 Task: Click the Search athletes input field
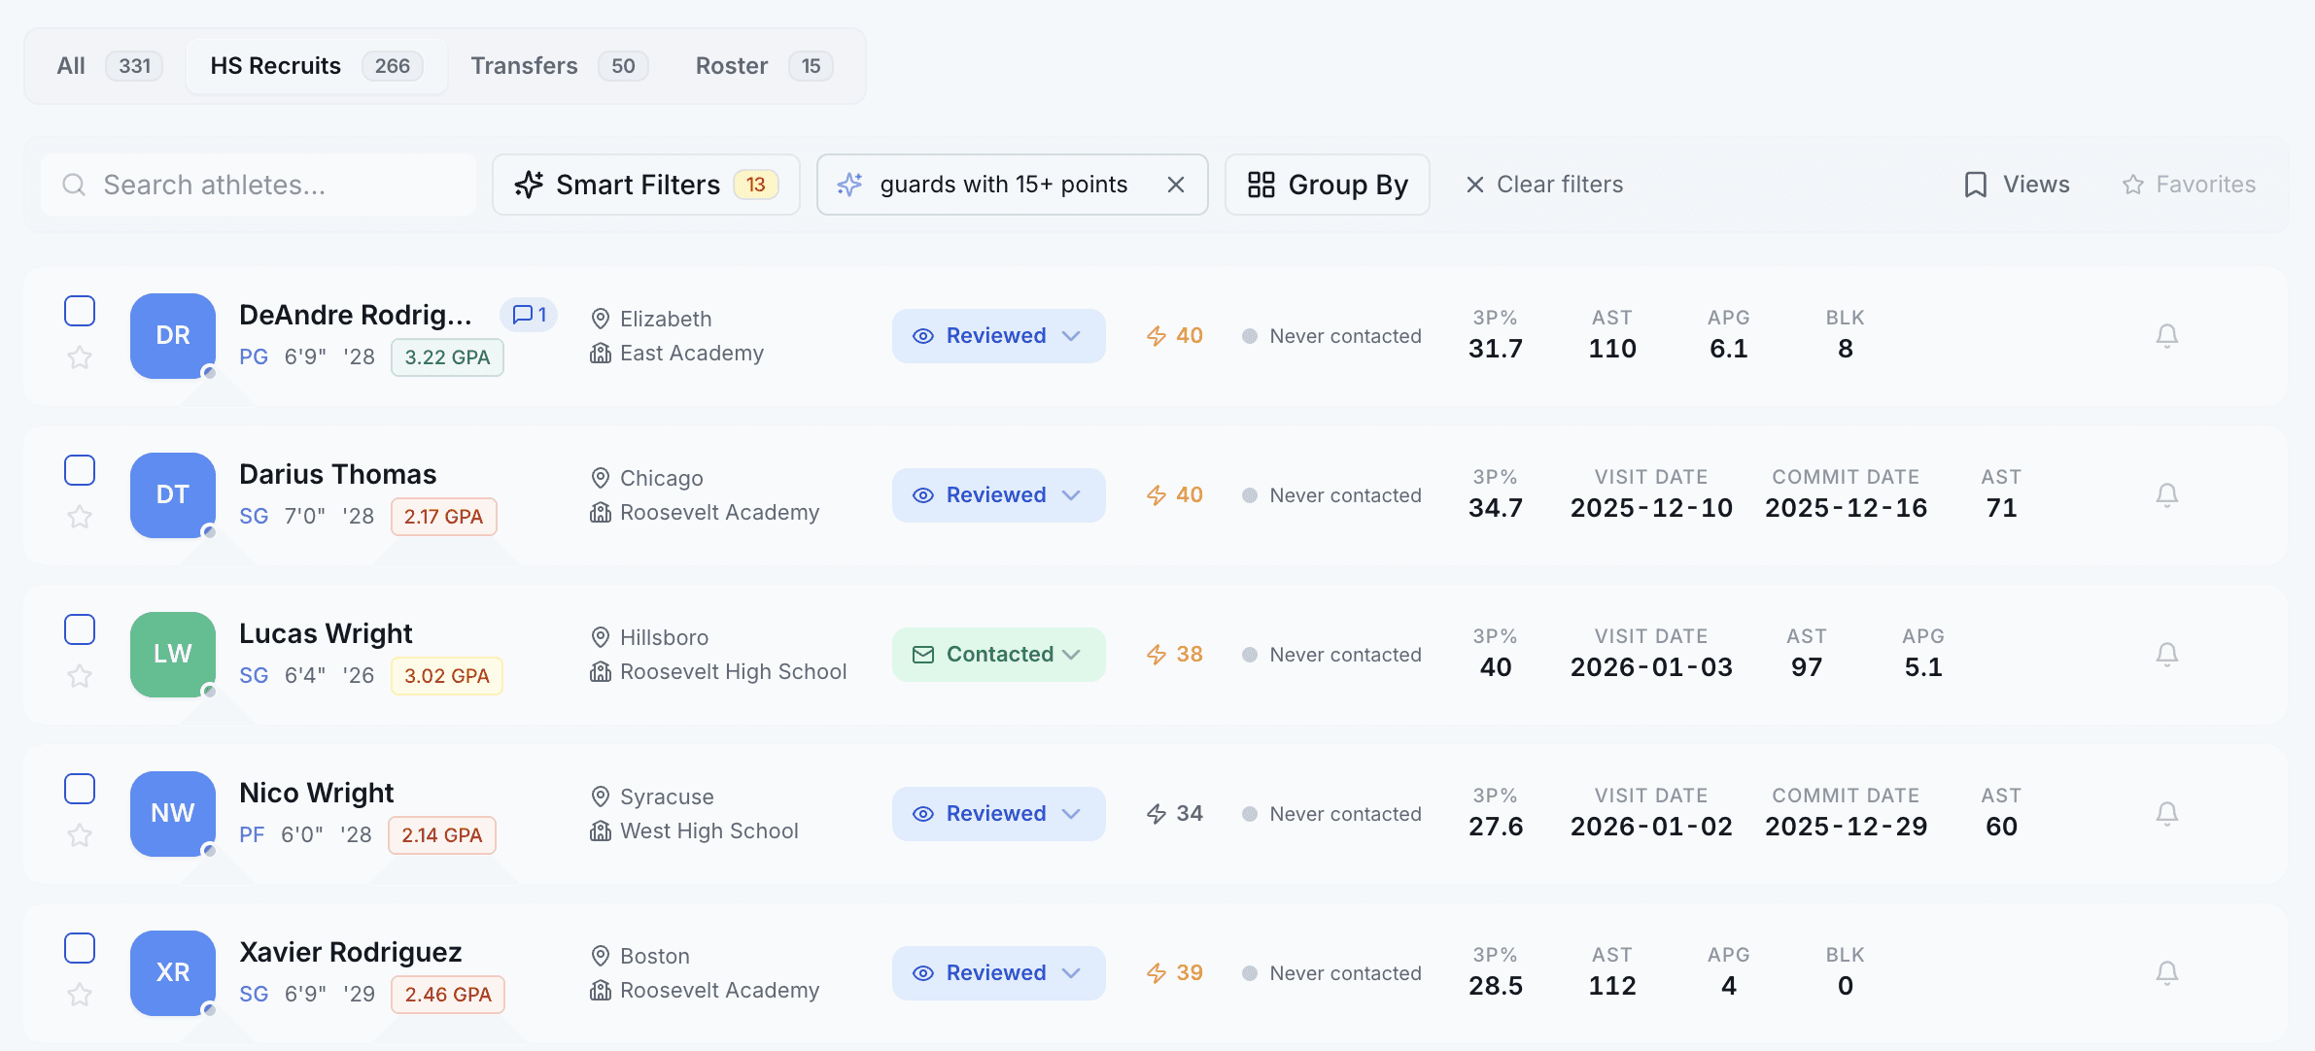(259, 185)
